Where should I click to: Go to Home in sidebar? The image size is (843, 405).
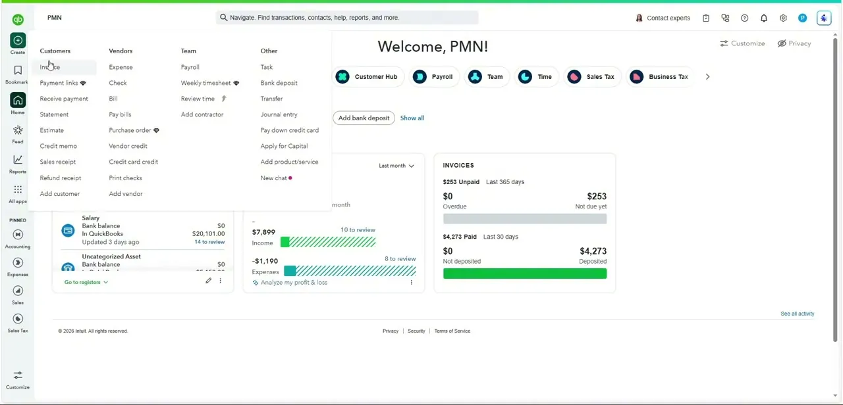tap(18, 100)
